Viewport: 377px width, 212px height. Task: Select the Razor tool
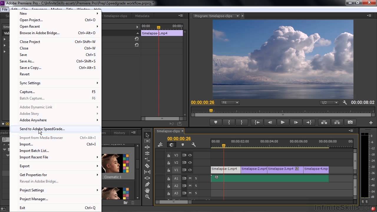click(x=147, y=166)
